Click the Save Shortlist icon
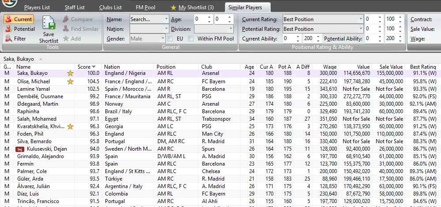Screen dimensions: 441x207 click(x=49, y=23)
